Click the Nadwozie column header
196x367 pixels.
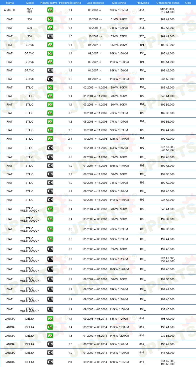coord(143,3)
